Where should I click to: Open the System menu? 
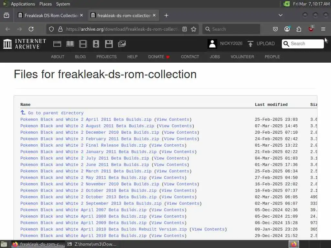point(63,4)
